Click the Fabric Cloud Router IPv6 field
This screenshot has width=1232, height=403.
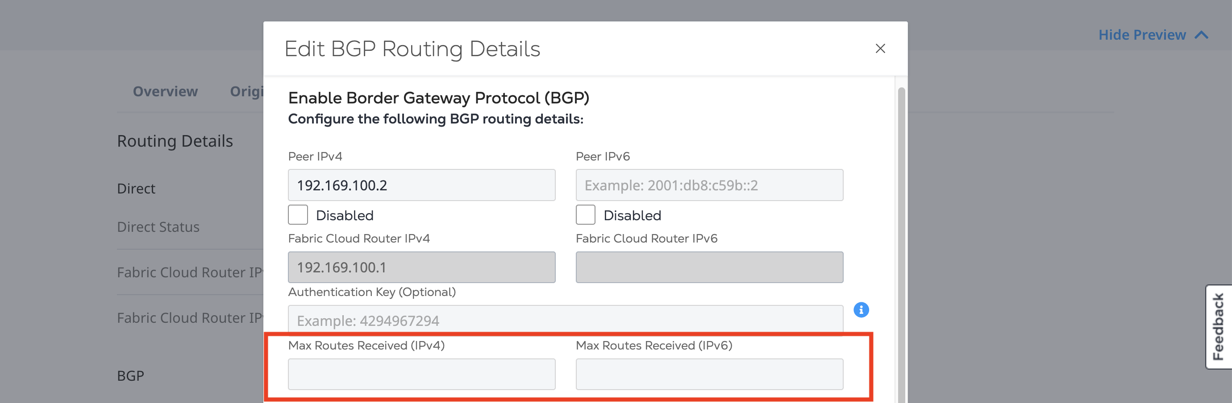pos(709,267)
